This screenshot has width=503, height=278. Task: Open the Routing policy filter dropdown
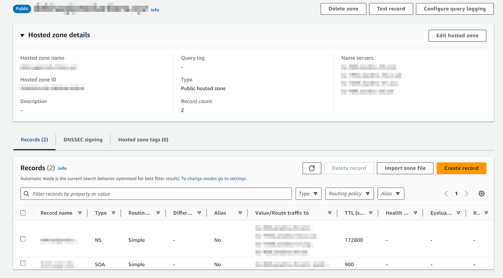[349, 193]
